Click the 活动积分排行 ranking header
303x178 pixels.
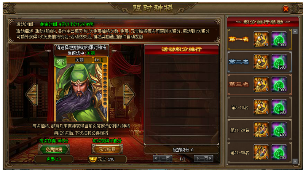(x=182, y=49)
